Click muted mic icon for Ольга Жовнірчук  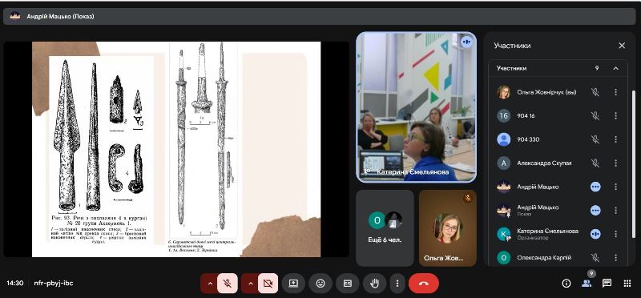pos(595,92)
